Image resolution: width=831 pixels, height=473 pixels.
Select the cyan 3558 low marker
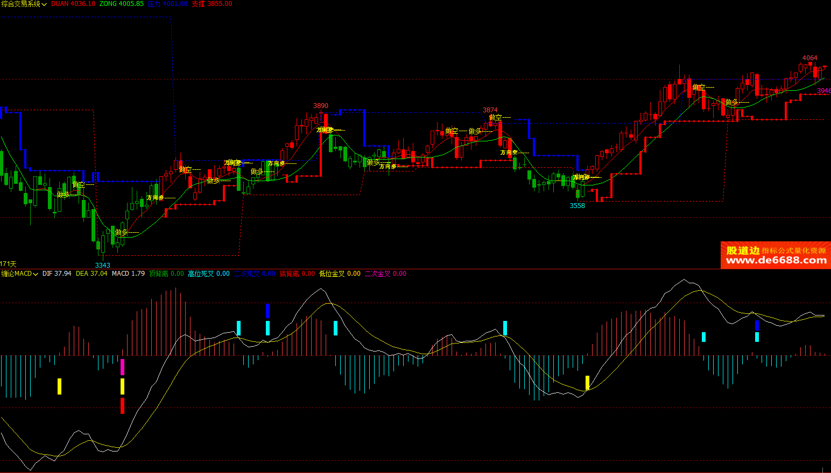pos(578,206)
